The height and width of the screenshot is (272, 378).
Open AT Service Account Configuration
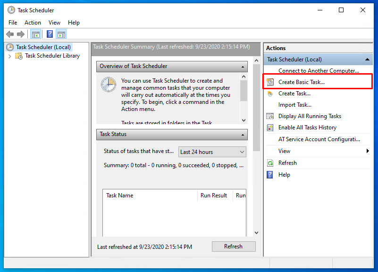(x=319, y=139)
